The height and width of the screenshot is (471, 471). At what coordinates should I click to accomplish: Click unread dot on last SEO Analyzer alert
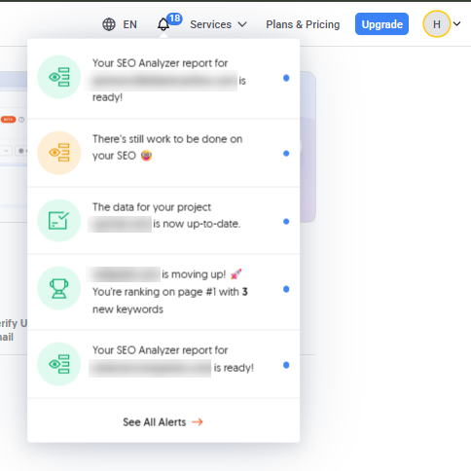point(286,365)
